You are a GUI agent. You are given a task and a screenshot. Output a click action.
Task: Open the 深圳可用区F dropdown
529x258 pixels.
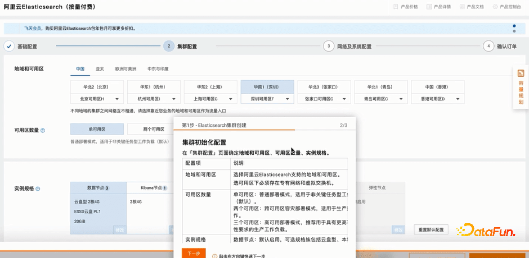click(267, 99)
